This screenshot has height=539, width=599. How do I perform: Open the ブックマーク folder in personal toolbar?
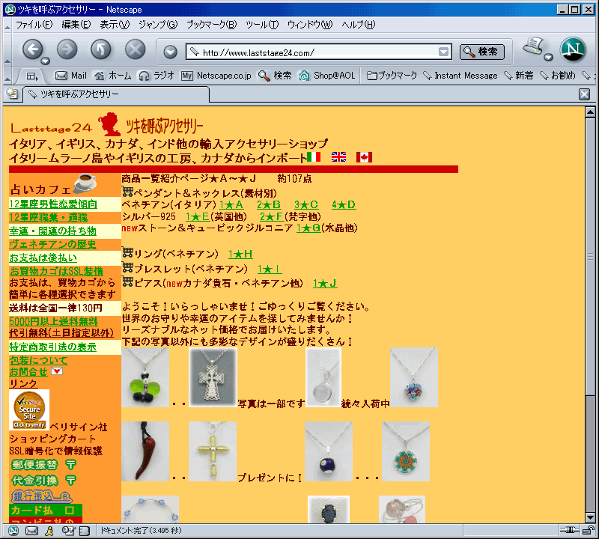[x=392, y=76]
